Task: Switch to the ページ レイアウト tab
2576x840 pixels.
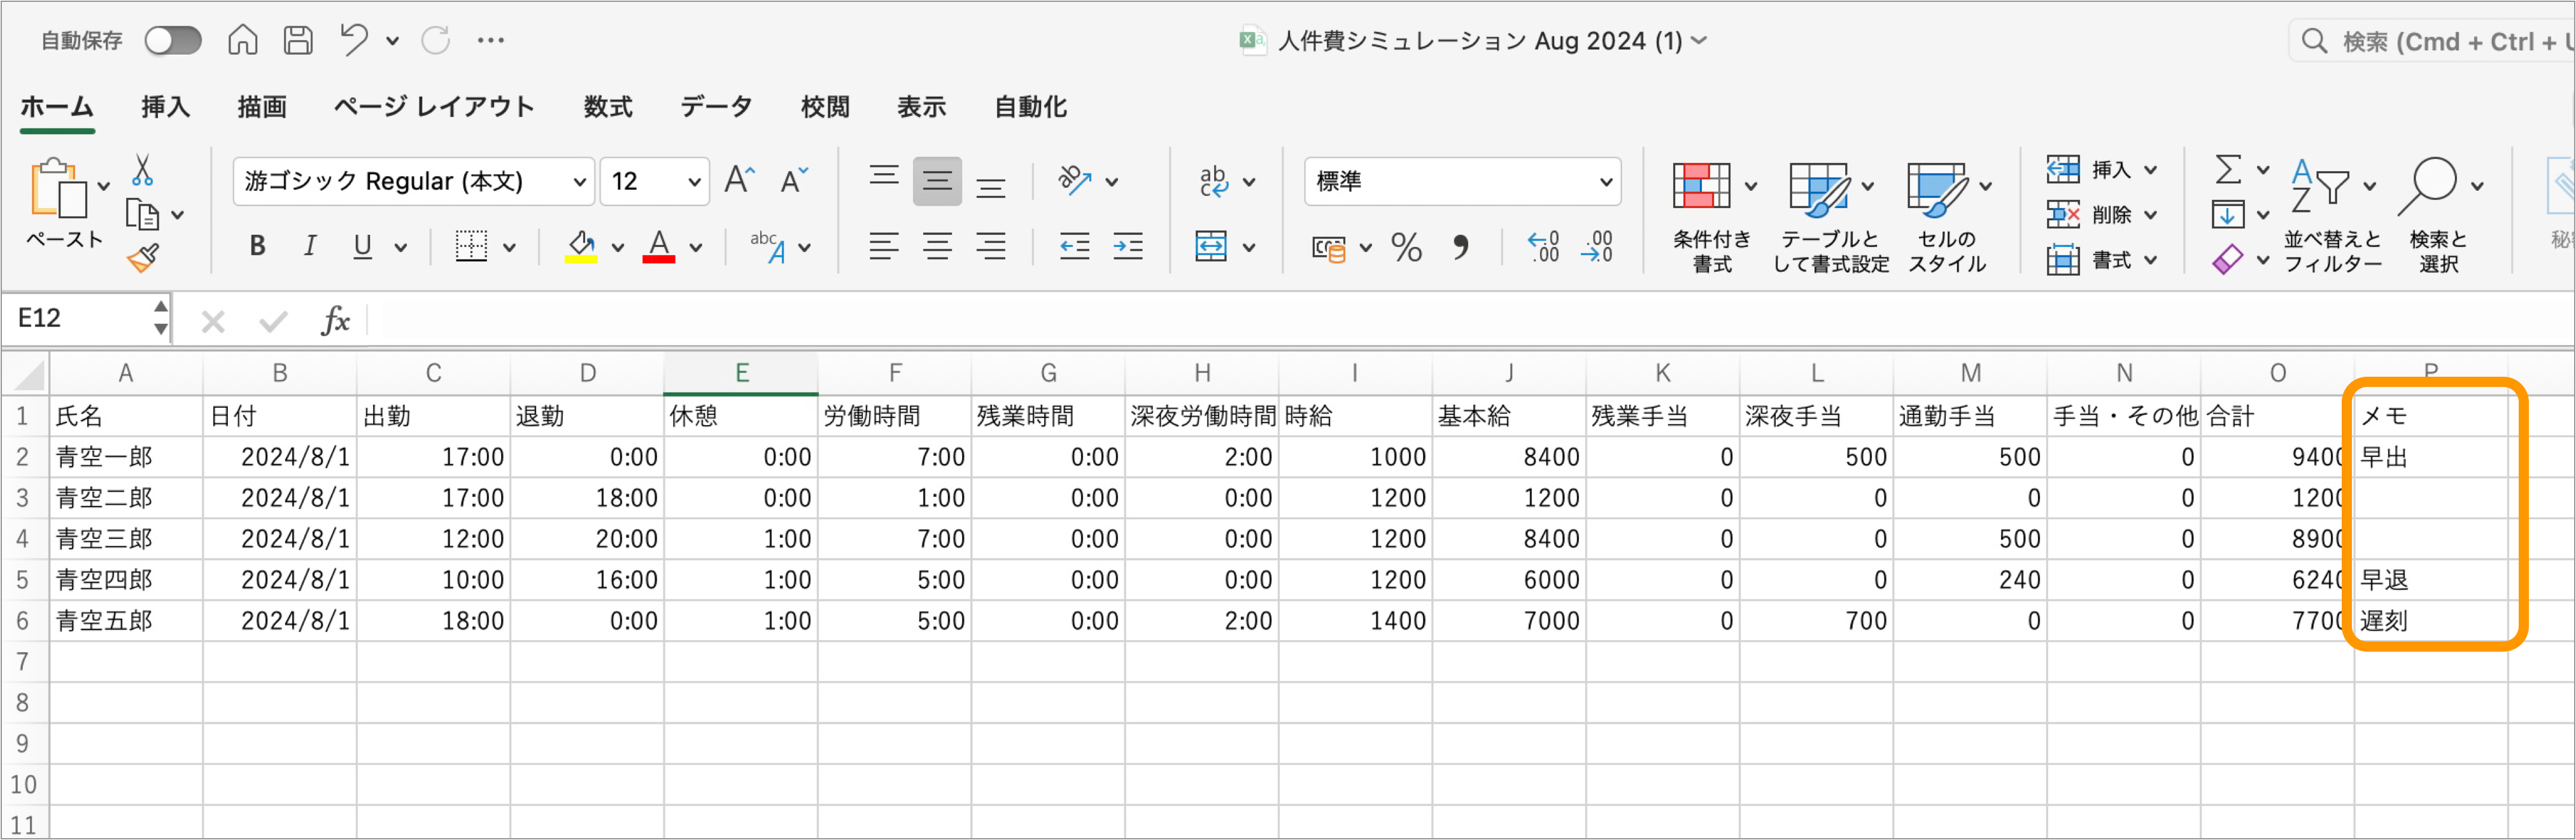Action: point(434,107)
